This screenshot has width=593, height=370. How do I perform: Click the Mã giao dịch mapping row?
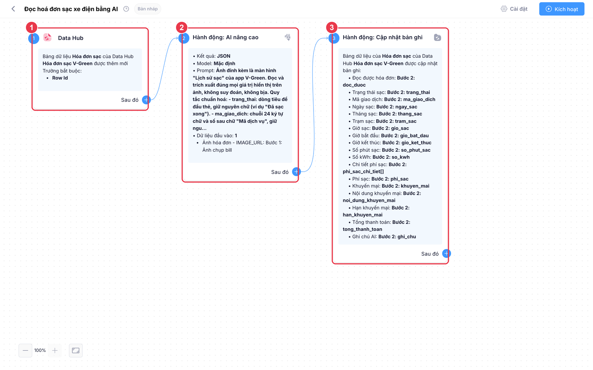click(x=392, y=99)
